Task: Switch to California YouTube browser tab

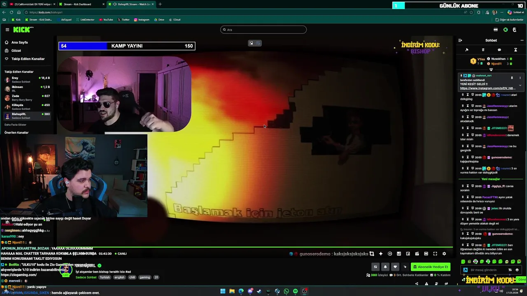Action: (x=32, y=4)
